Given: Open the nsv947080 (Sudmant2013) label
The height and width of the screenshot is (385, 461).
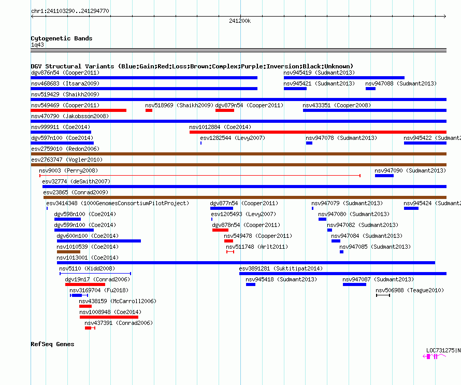Looking at the screenshot, I should [x=354, y=214].
